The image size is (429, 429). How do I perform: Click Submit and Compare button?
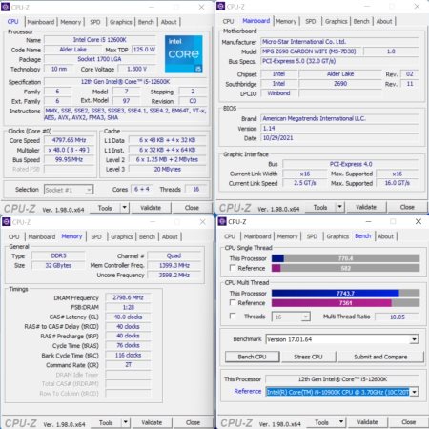380,357
